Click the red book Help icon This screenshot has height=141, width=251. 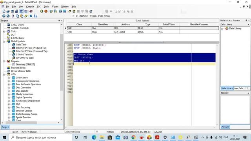(x=31, y=11)
